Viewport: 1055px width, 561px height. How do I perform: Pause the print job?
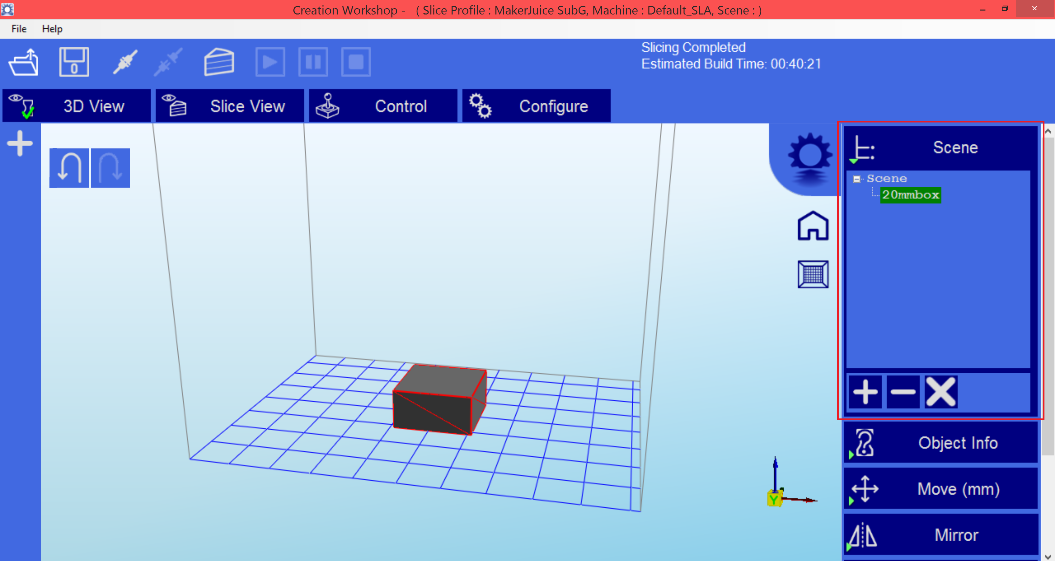pos(313,62)
